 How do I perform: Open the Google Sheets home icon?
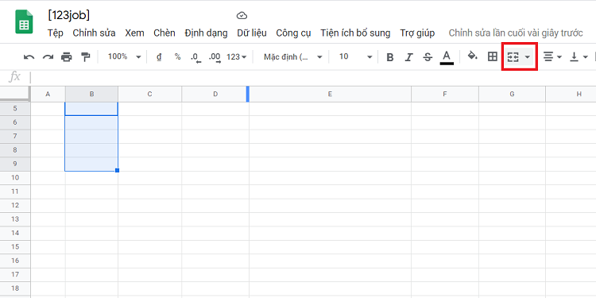click(x=24, y=21)
